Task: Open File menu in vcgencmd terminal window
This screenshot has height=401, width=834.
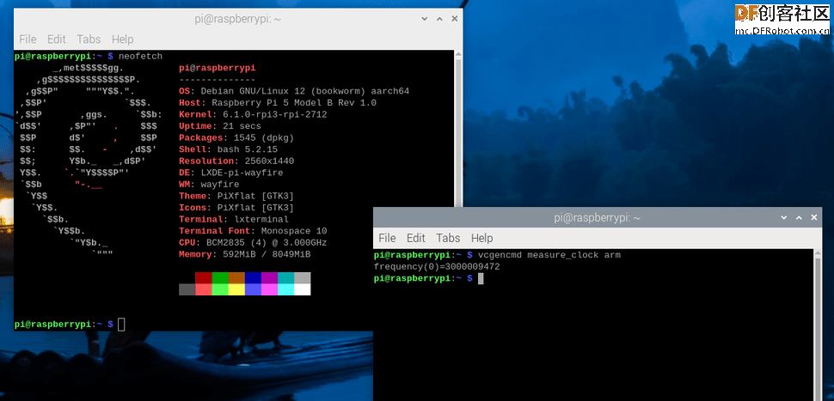Action: pos(387,237)
